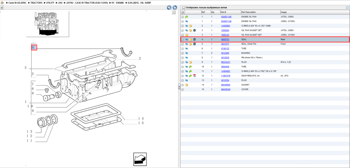Click the 0.04.2[01] - OIL SUMP breadcrumb
The image size is (350, 168).
[139, 3]
